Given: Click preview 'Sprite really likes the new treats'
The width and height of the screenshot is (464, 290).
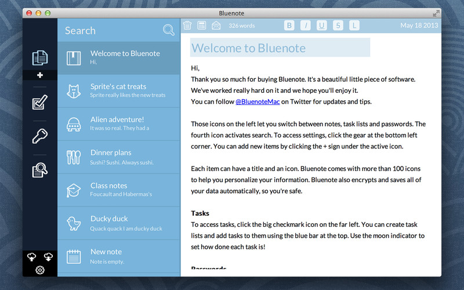Looking at the screenshot, I should pos(128,95).
